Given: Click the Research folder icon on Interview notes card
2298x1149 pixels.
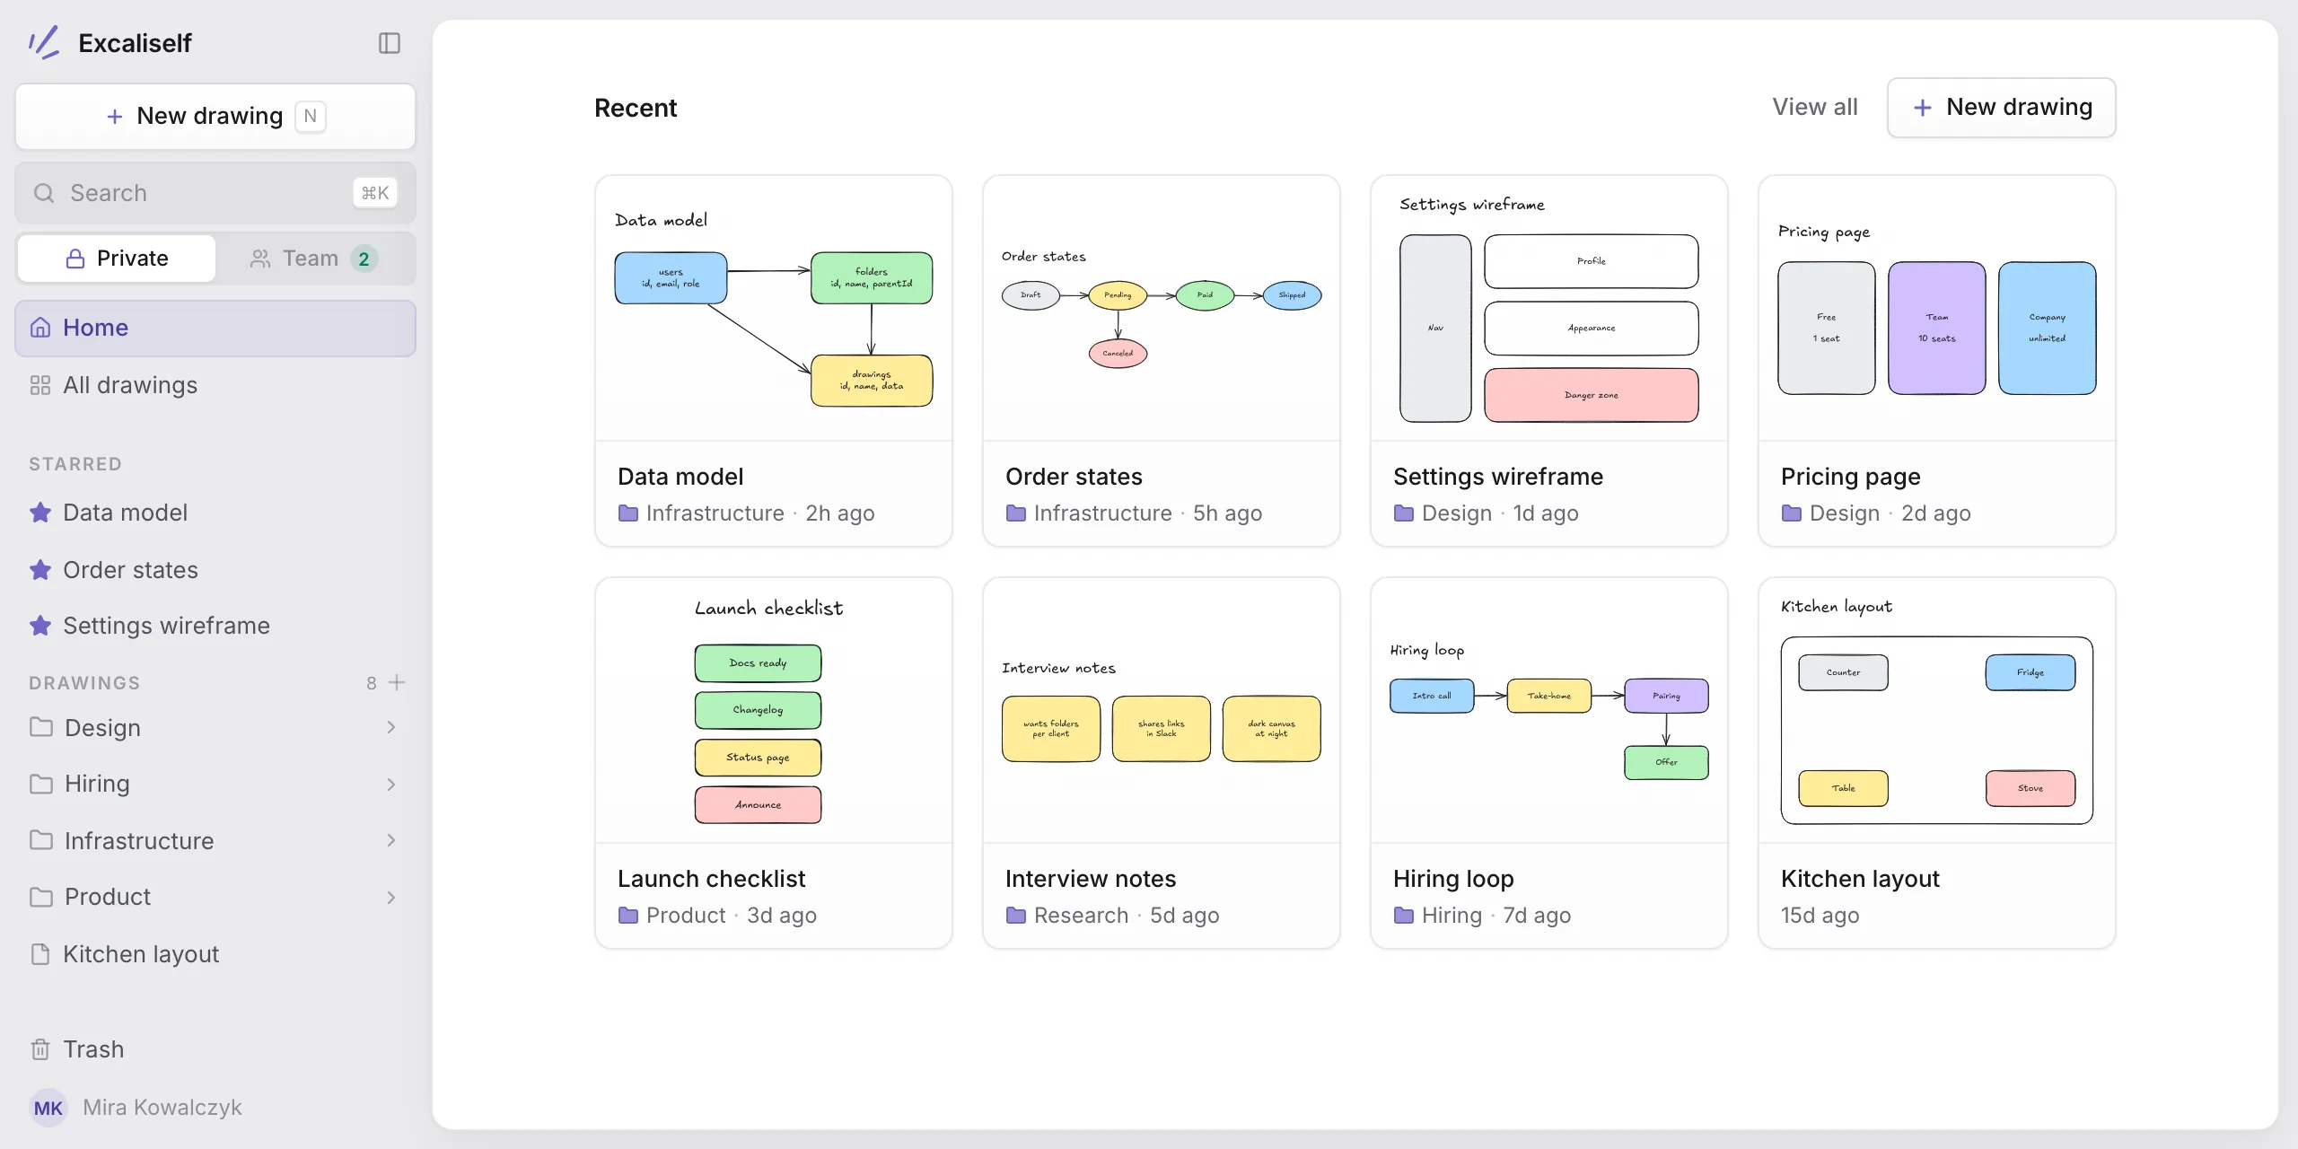Looking at the screenshot, I should (1016, 916).
